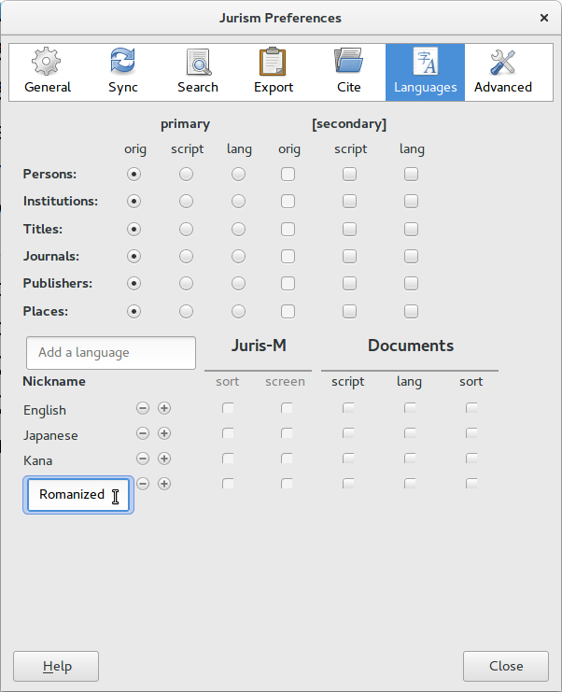Click the Close button
562x692 pixels.
point(506,666)
